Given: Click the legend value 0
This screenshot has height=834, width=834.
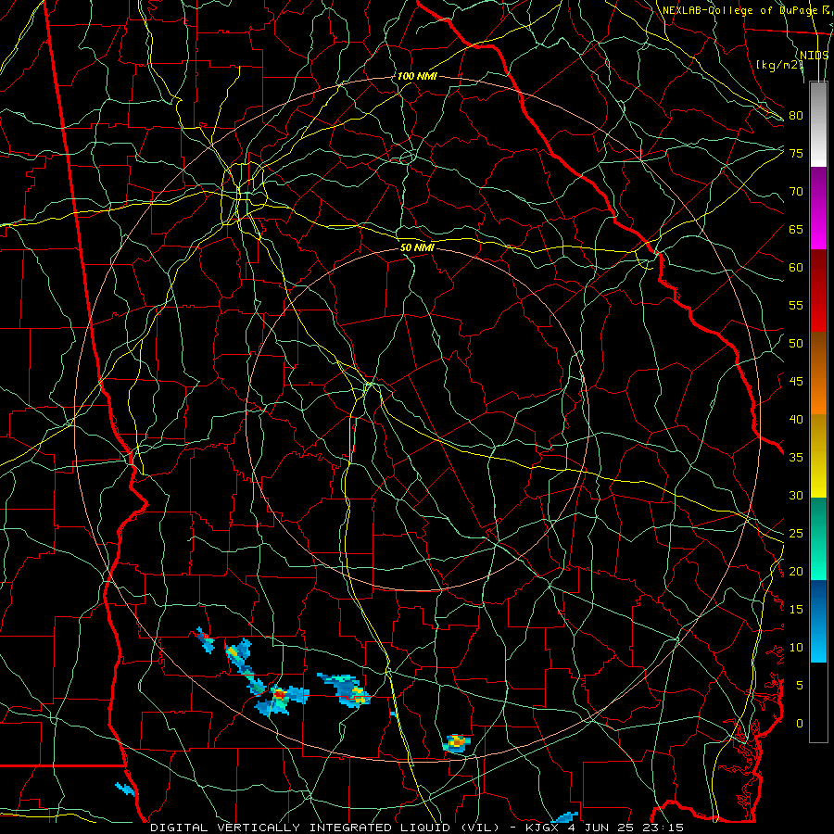Looking at the screenshot, I should tap(799, 724).
